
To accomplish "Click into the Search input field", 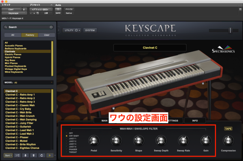I will pos(29,27).
